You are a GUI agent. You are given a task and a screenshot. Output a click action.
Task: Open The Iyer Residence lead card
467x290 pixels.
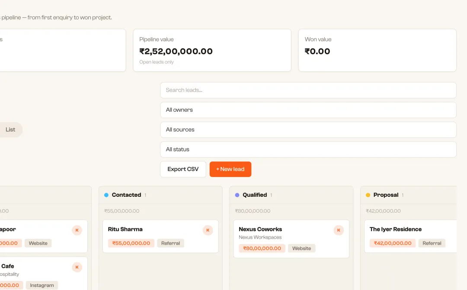pyautogui.click(x=410, y=236)
